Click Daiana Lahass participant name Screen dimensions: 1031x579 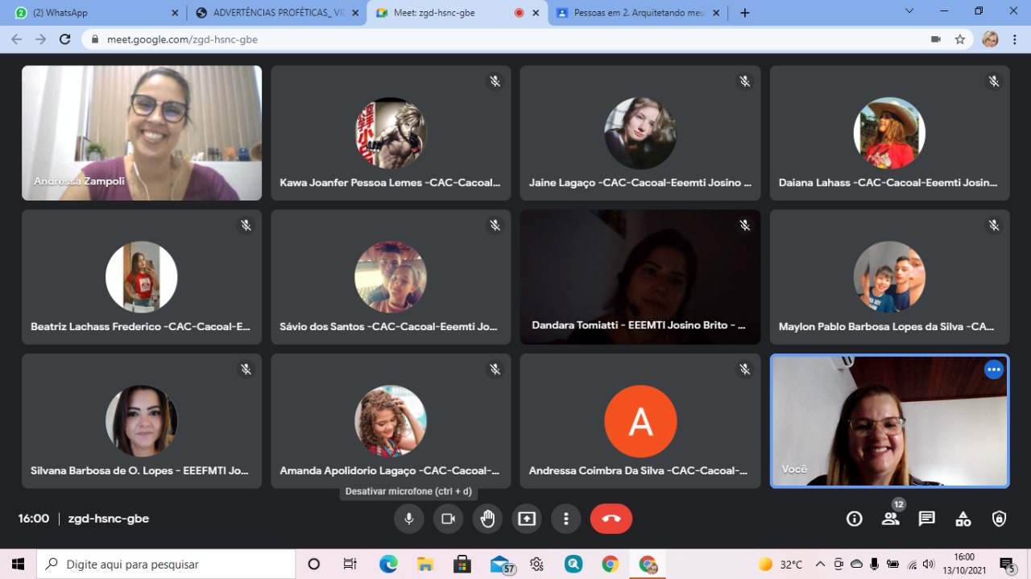pyautogui.click(x=888, y=183)
